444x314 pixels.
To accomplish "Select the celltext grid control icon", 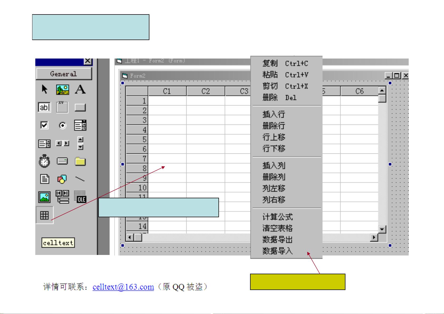I will pyautogui.click(x=45, y=215).
